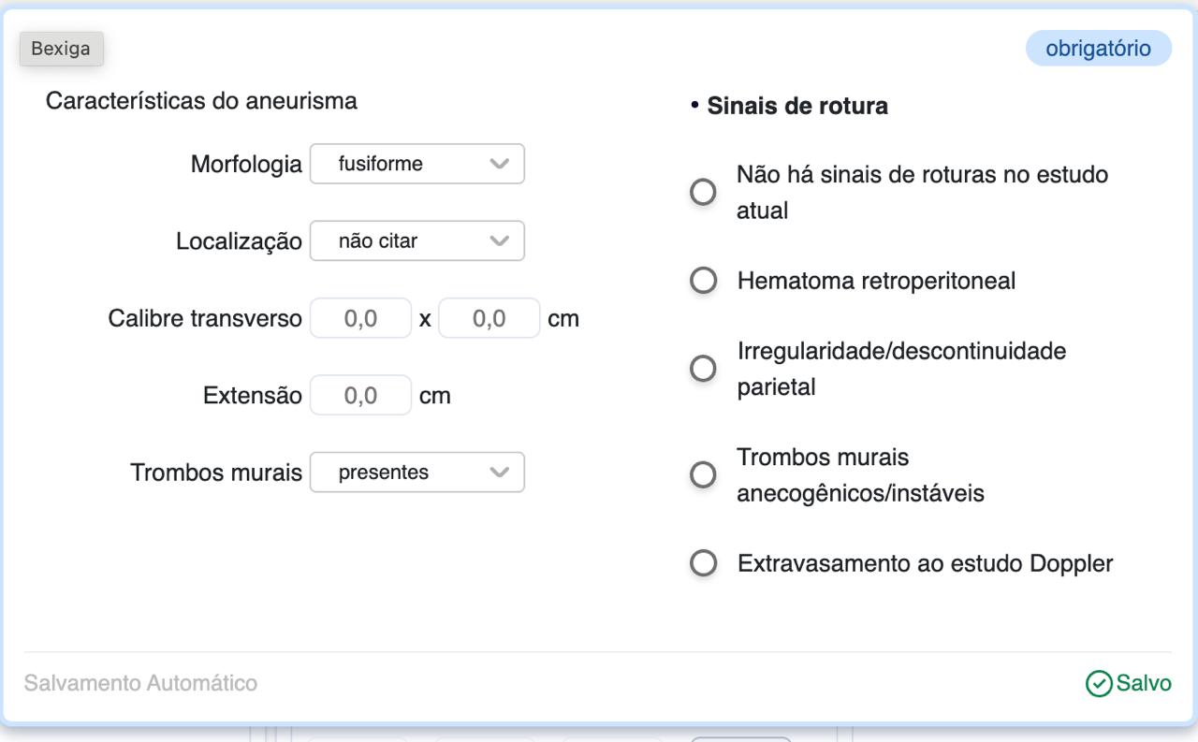Click the Morfologia dropdown chevron arrow

500,164
